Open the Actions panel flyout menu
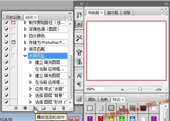Screen dimensions: 170x121 [x=70, y=19]
